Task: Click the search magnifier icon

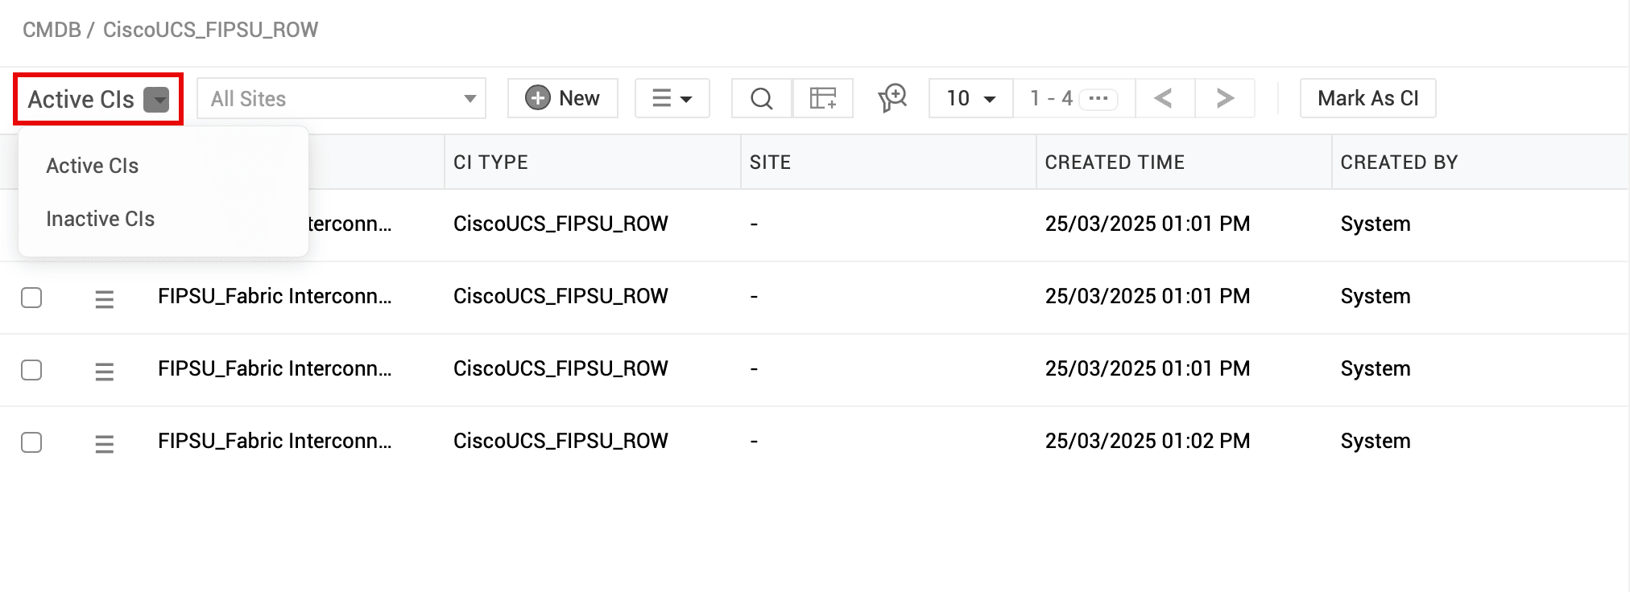Action: (761, 99)
